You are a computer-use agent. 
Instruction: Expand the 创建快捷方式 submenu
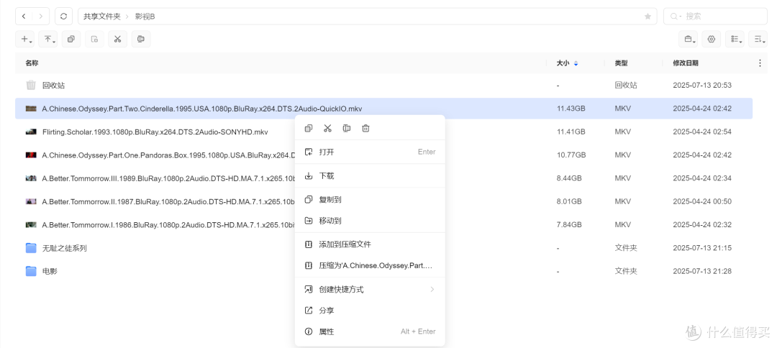pyautogui.click(x=370, y=289)
